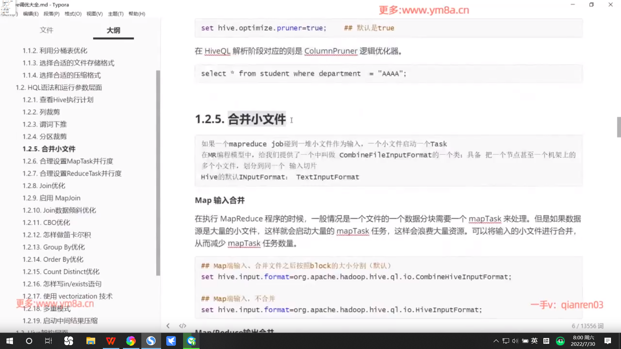Click the sidebar collapse arrow icon
Screen dimensions: 621x349
[x=168, y=326]
